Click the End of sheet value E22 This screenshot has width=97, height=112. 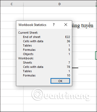(x=68, y=37)
